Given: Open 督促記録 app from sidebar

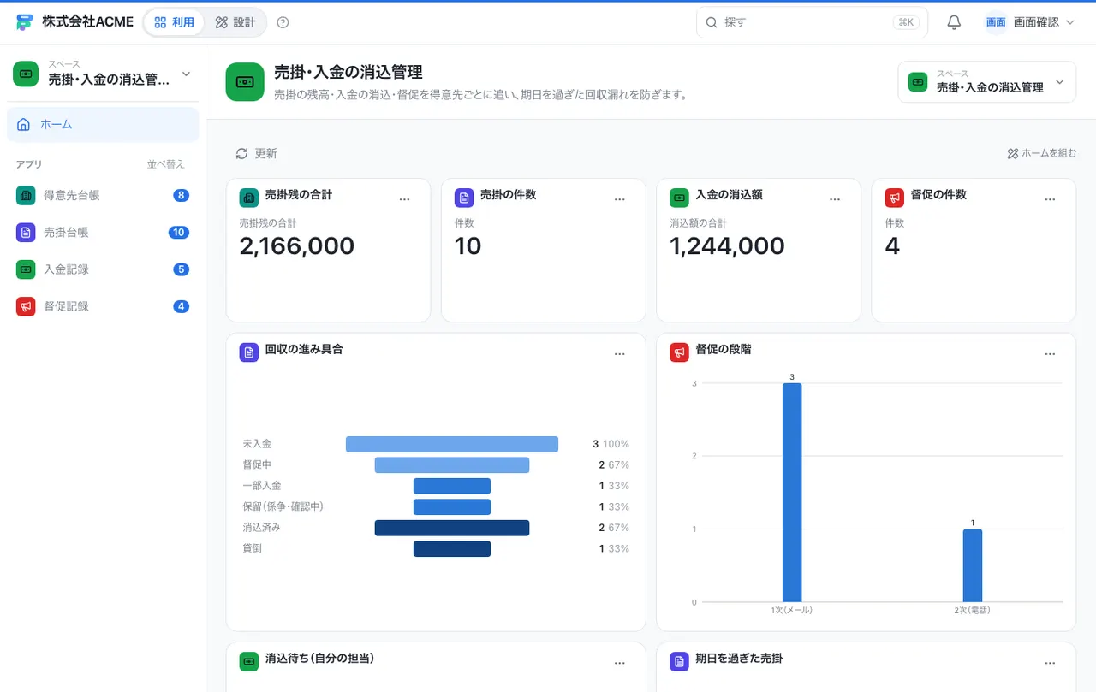Looking at the screenshot, I should click(x=103, y=306).
